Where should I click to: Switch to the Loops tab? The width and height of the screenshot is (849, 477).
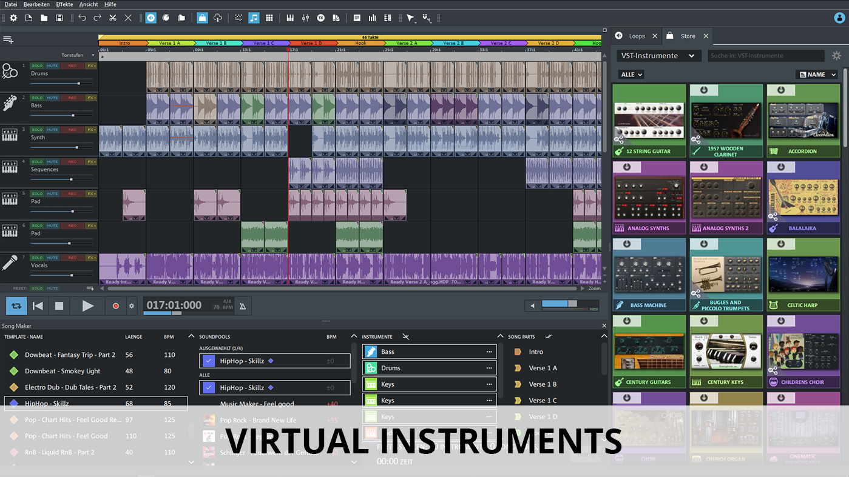tap(637, 36)
